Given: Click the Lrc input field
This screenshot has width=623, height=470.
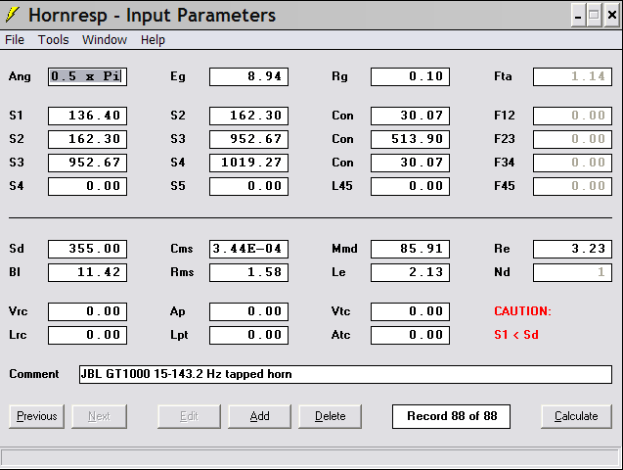Looking at the screenshot, I should tap(87, 335).
